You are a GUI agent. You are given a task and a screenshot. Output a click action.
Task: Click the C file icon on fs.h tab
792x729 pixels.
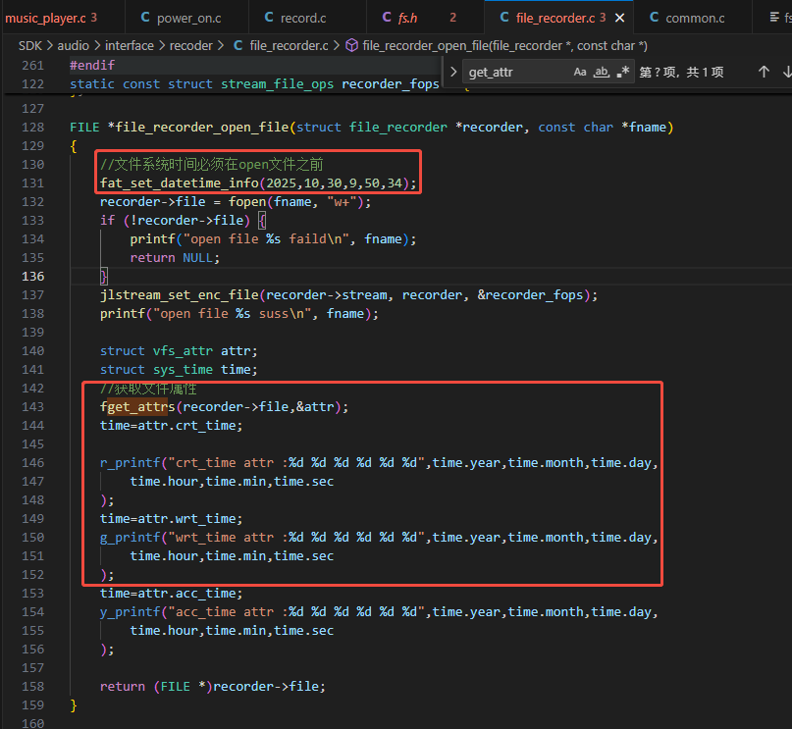coord(387,18)
